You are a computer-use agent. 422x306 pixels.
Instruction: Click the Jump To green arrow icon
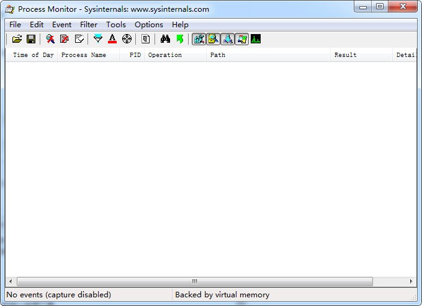pos(179,39)
